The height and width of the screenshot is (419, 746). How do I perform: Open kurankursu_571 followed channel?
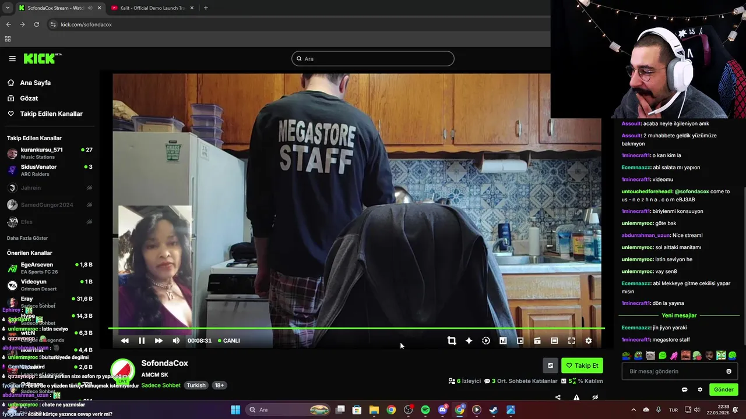tap(50, 154)
